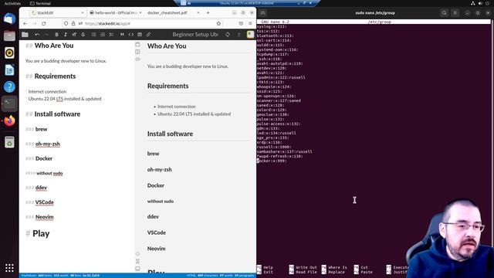The height and width of the screenshot is (278, 494).
Task: Click the Undo arrow in StackEdit toolbar
Action: [x=37, y=34]
